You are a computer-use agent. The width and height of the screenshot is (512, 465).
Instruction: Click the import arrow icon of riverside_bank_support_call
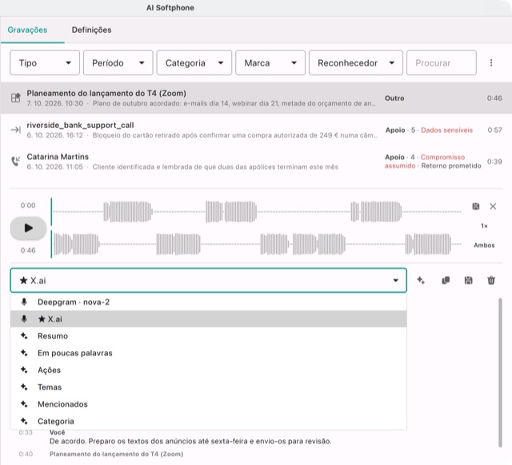[16, 130]
